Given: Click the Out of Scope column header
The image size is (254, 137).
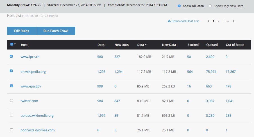Looking at the screenshot, I should coord(235,45).
